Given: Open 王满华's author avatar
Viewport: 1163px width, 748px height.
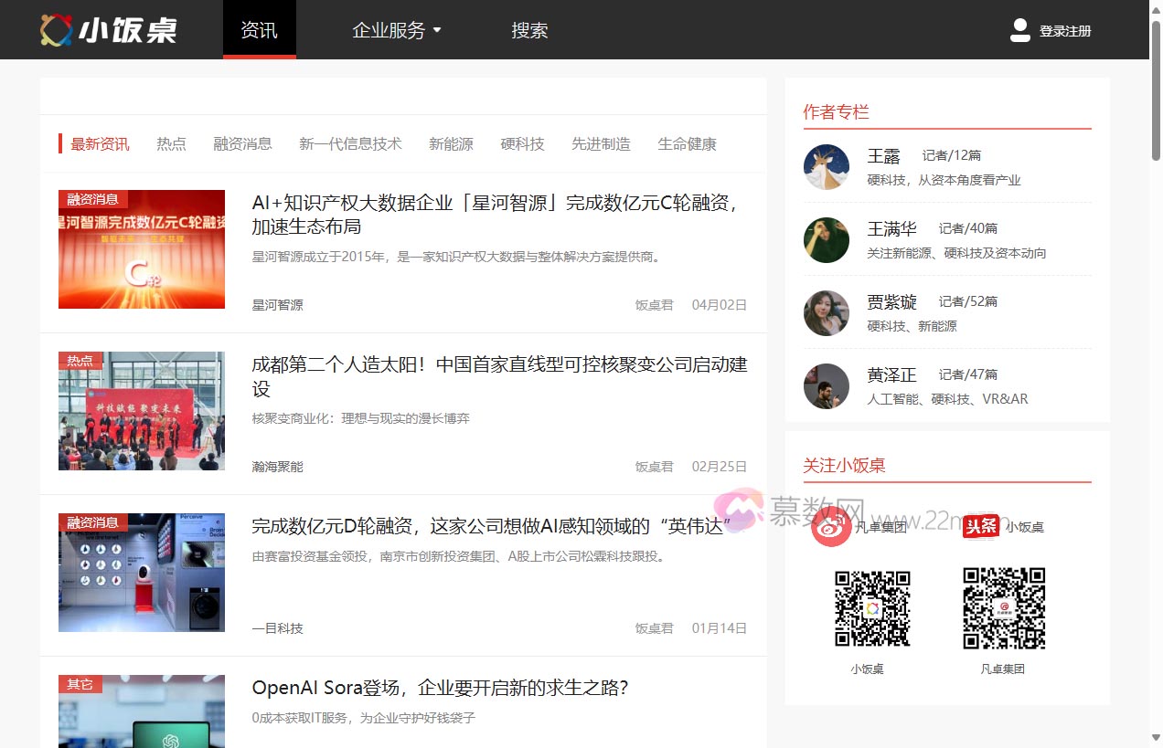Looking at the screenshot, I should pyautogui.click(x=826, y=240).
